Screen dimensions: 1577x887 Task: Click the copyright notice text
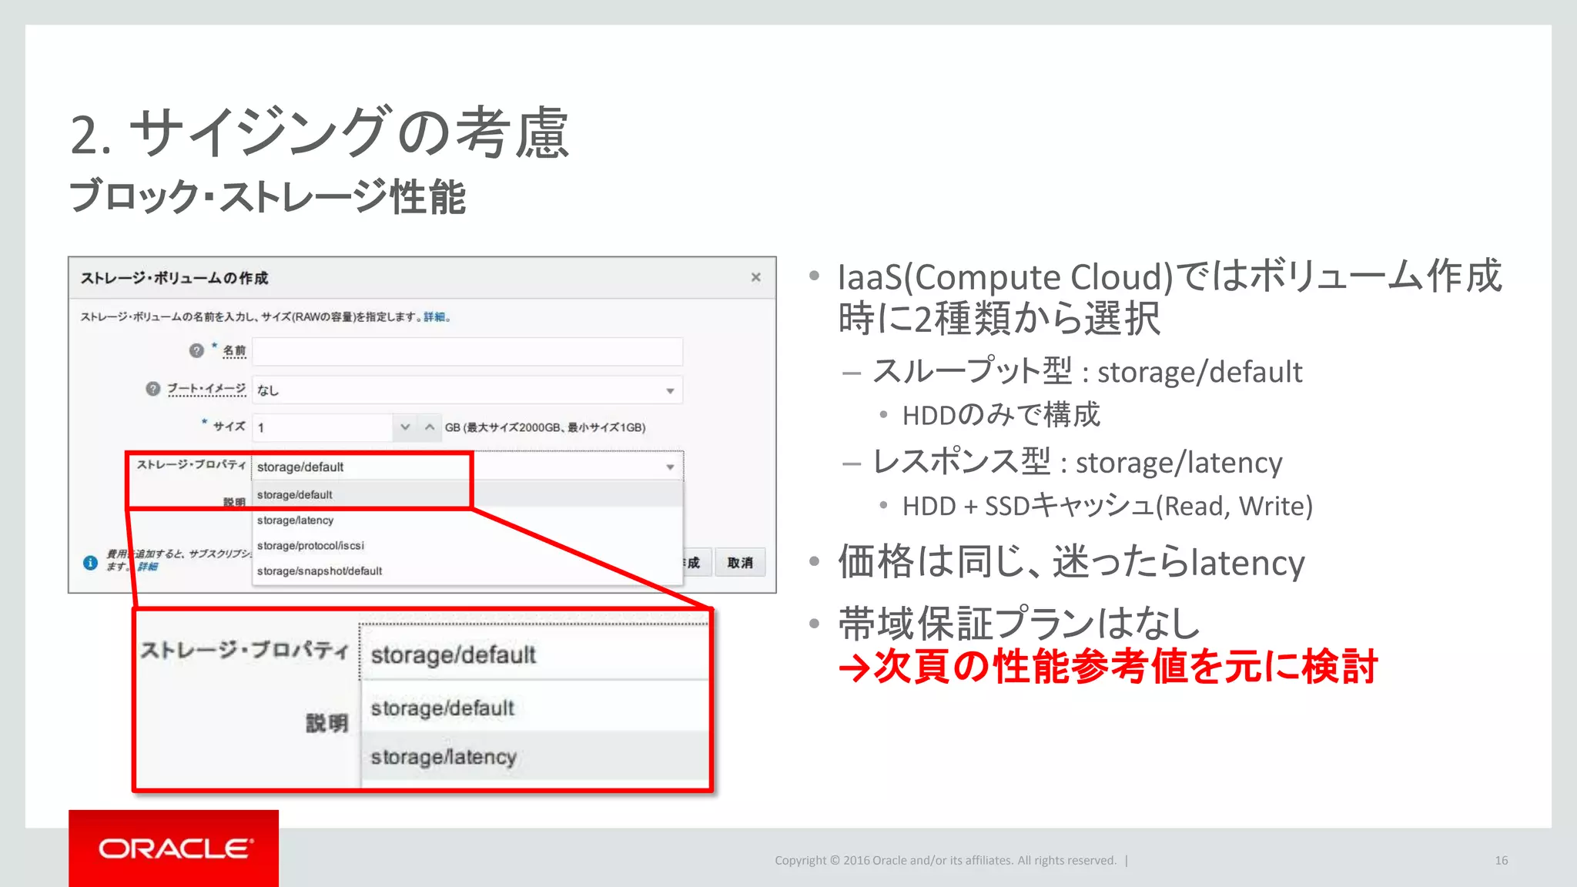click(946, 861)
